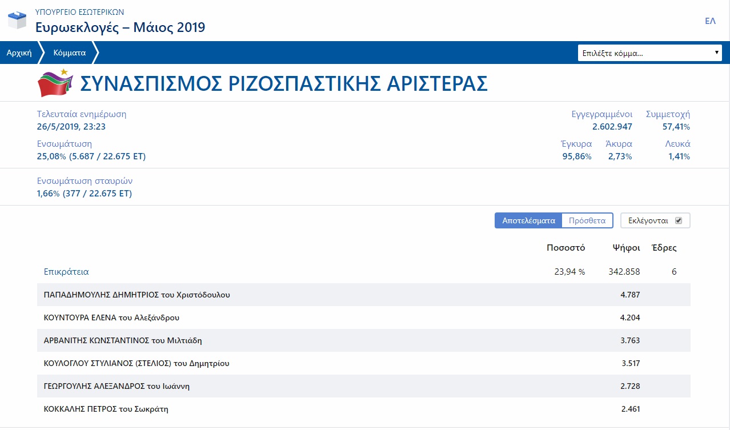Click the ballot box logo icon

17,20
